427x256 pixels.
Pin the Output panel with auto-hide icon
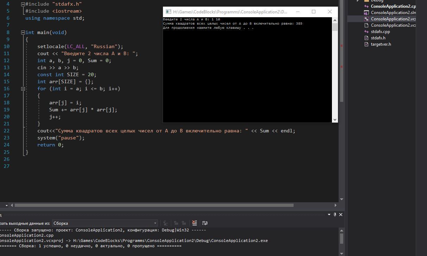click(335, 215)
